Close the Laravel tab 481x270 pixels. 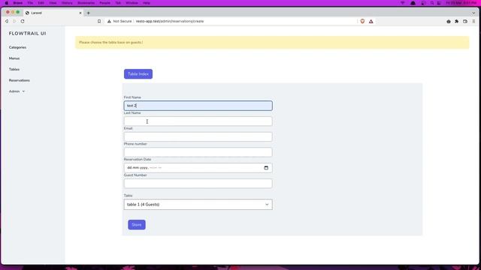80,13
